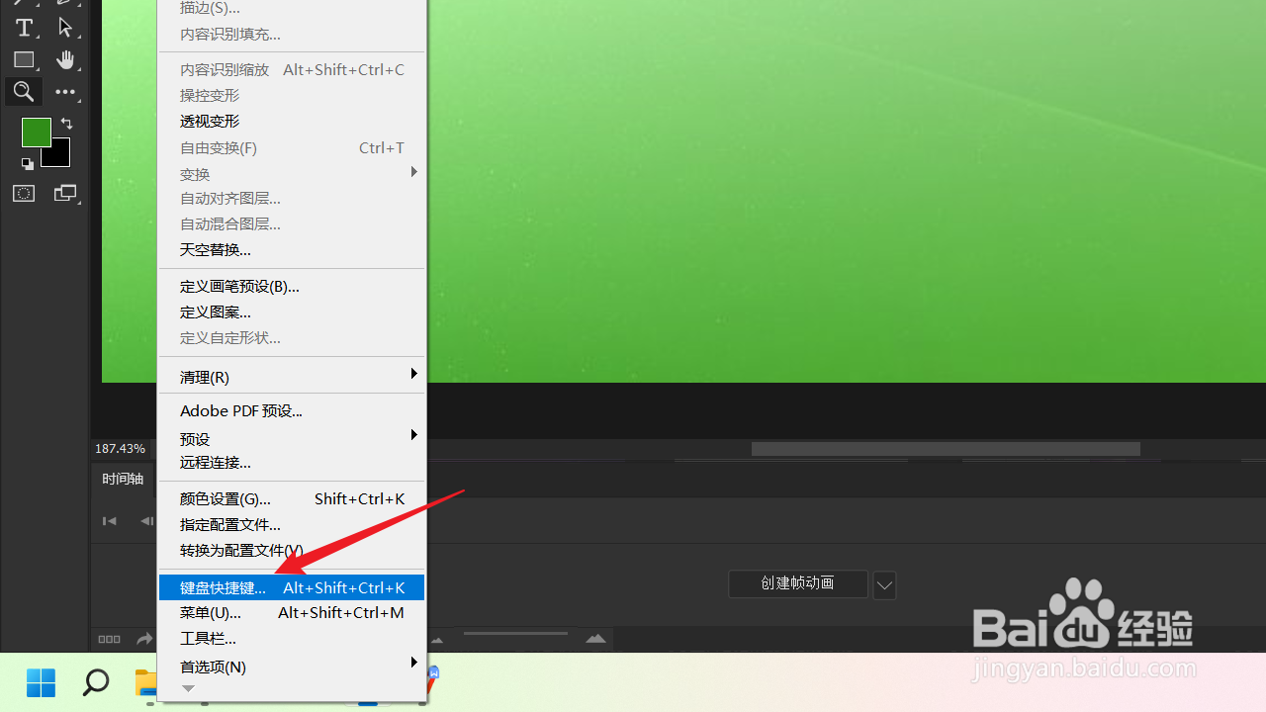Choose 指定配置文件... menu item
The width and height of the screenshot is (1266, 712).
tap(292, 524)
